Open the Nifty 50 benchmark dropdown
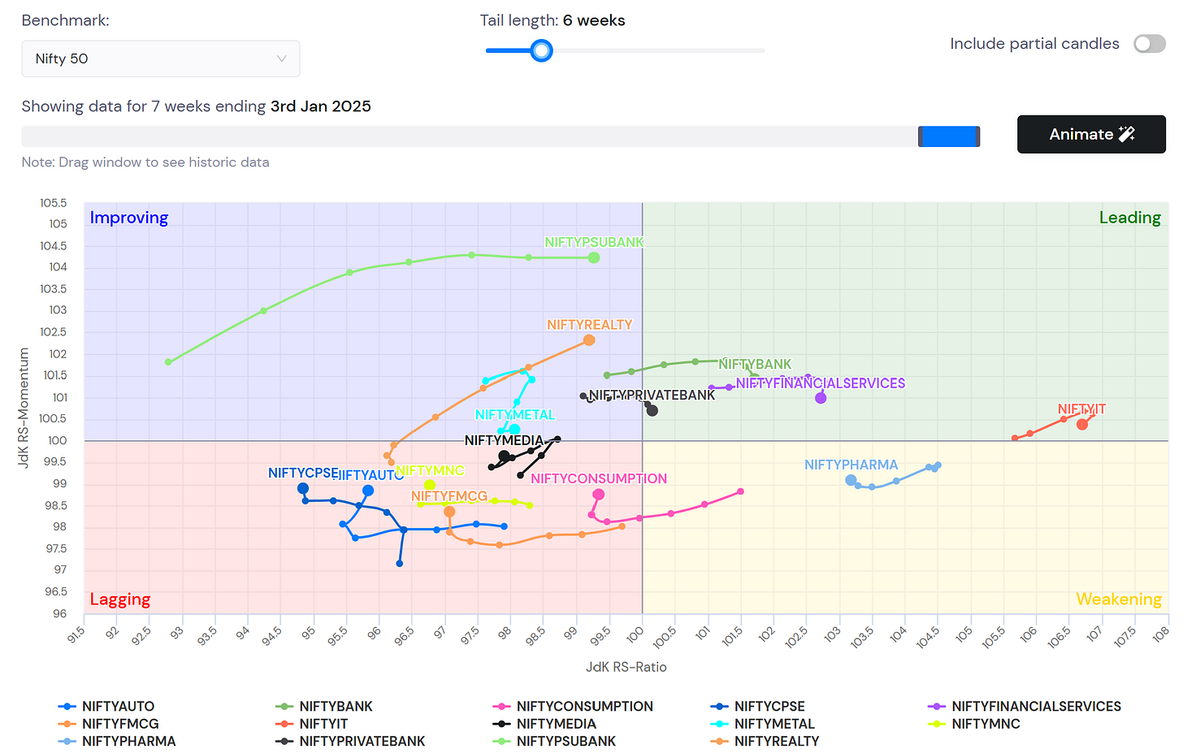This screenshot has width=1183, height=753. coord(161,58)
